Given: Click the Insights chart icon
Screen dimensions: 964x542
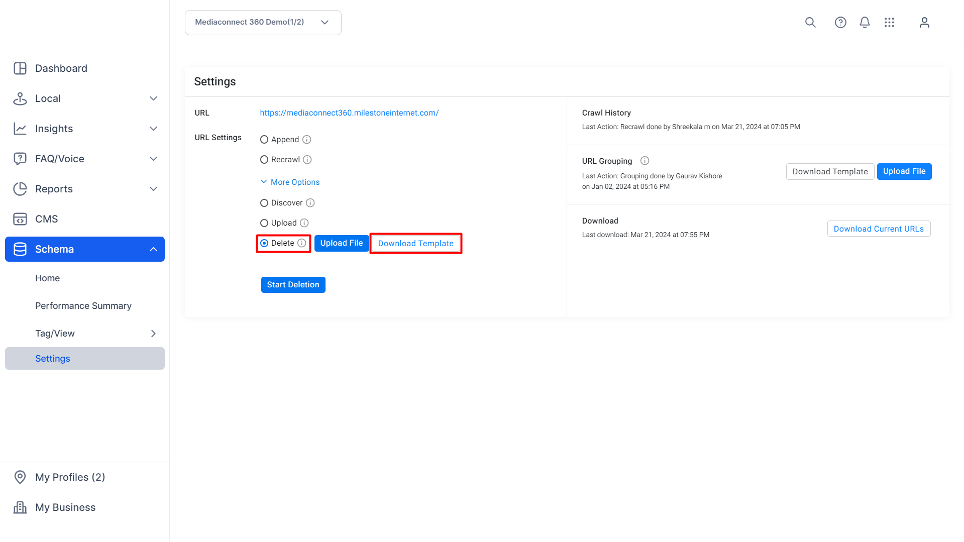Looking at the screenshot, I should [x=20, y=129].
